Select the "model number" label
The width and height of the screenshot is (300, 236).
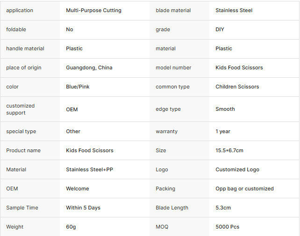(173, 67)
